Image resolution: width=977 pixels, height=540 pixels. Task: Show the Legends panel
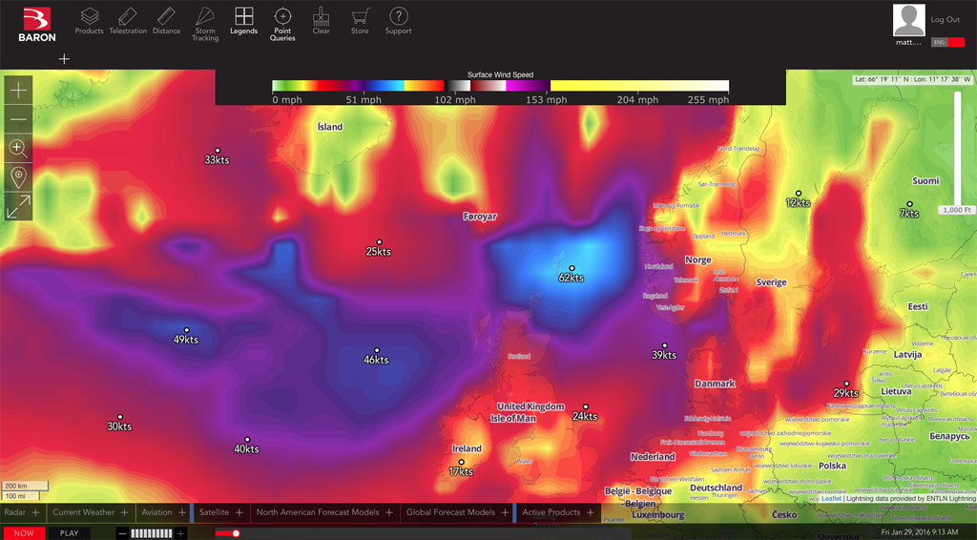click(243, 21)
